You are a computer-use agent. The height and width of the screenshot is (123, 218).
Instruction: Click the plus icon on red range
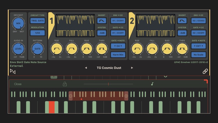click(126, 96)
